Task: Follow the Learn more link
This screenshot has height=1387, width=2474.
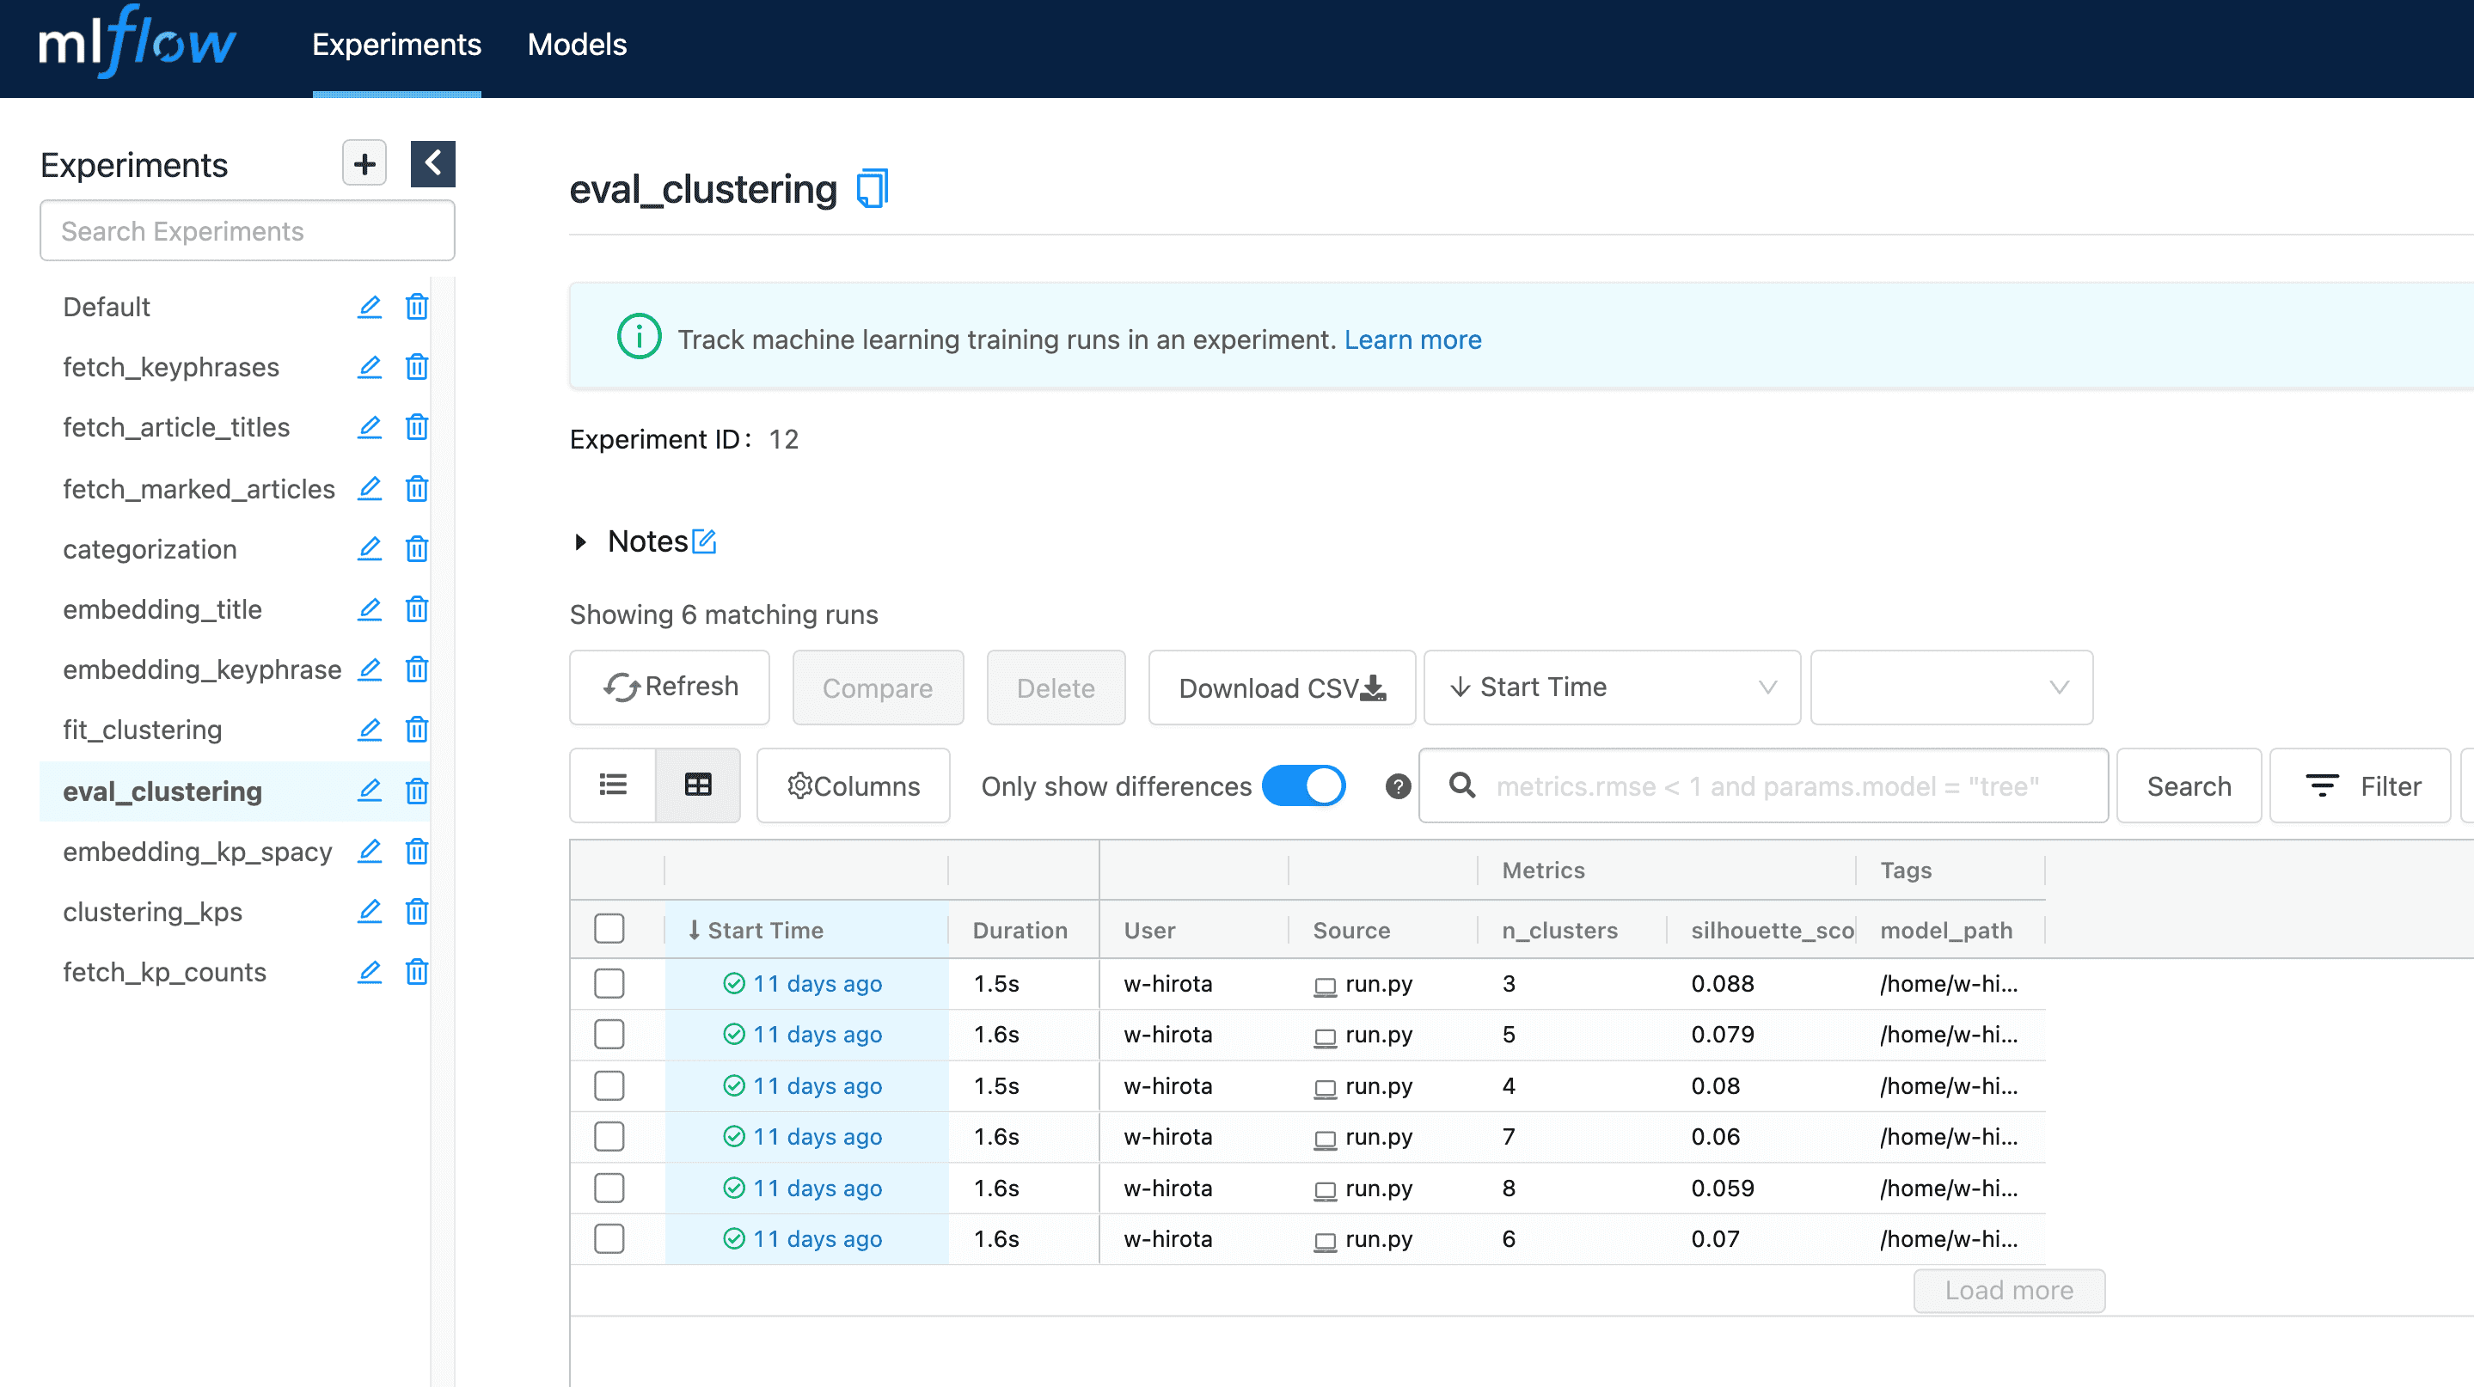Action: [x=1412, y=339]
